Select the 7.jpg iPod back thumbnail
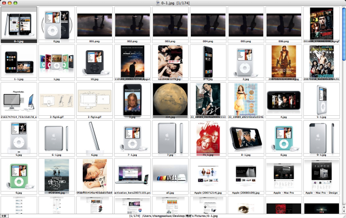This screenshot has height=218, width=346. click(x=170, y=138)
